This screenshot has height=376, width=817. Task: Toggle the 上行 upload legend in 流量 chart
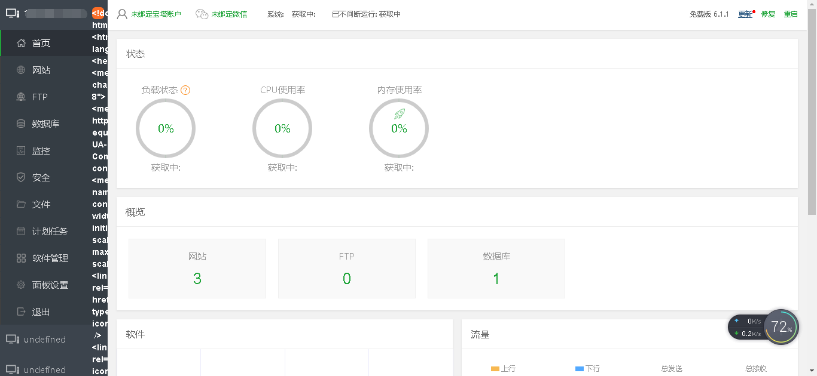(x=503, y=369)
